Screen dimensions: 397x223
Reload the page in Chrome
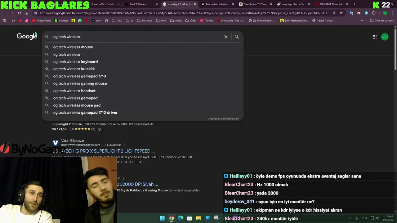click(x=19, y=13)
